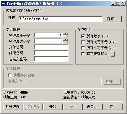Image resolution: width=127 pixels, height=114 pixels.
Task: Click the 密码最大长度 value field
Action: coord(48,41)
